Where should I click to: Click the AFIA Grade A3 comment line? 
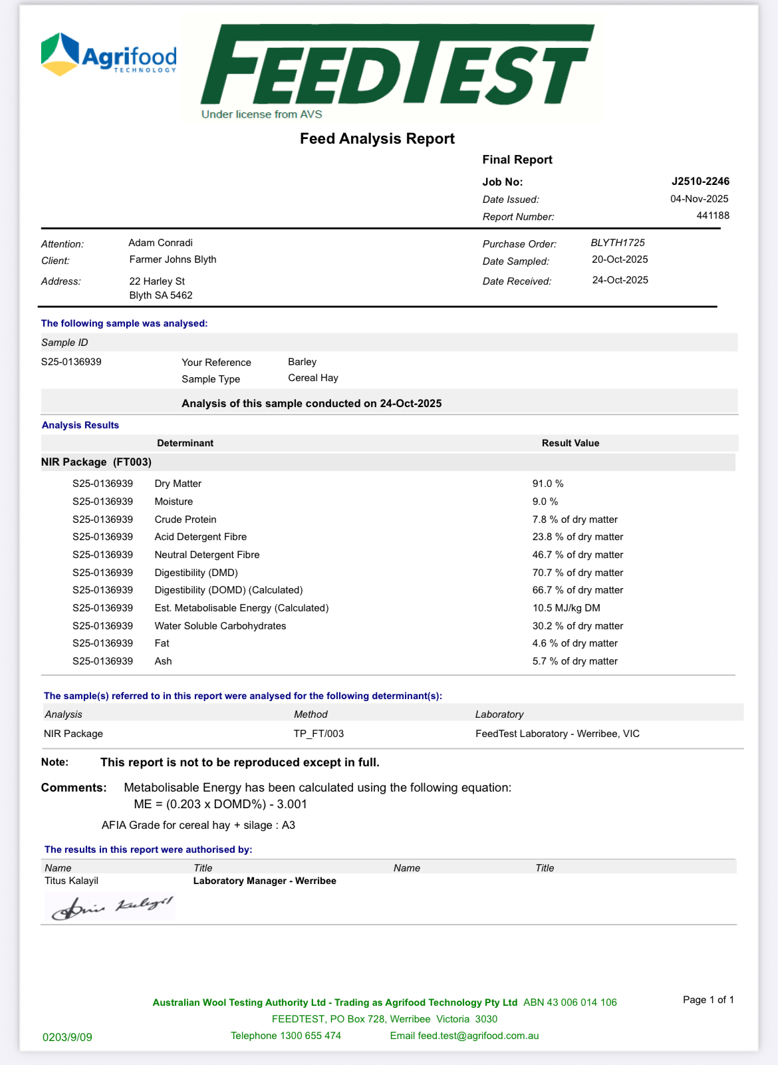198,826
